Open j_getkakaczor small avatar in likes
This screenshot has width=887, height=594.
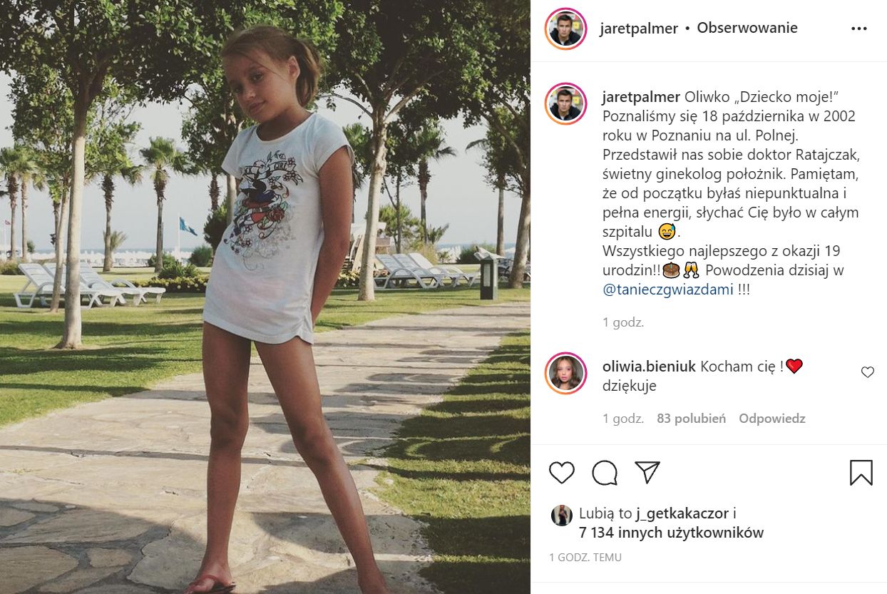561,516
